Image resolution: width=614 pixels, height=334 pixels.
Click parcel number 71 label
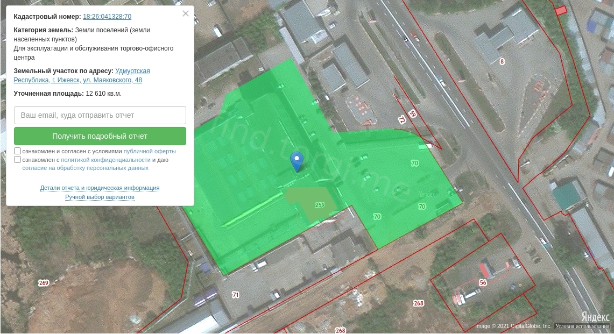pos(235,295)
